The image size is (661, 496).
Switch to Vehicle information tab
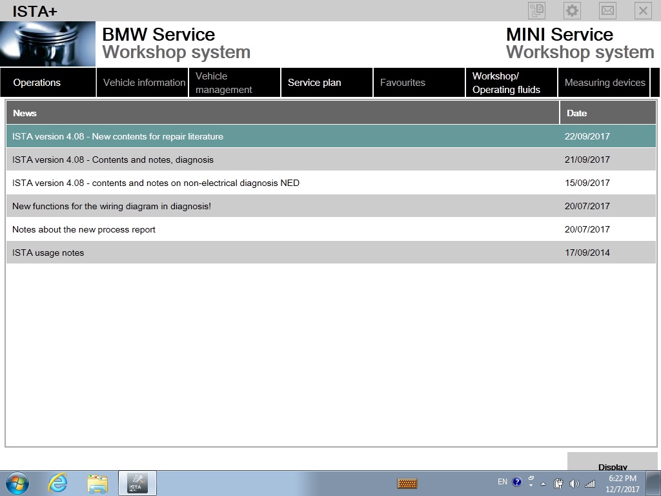[x=143, y=83]
